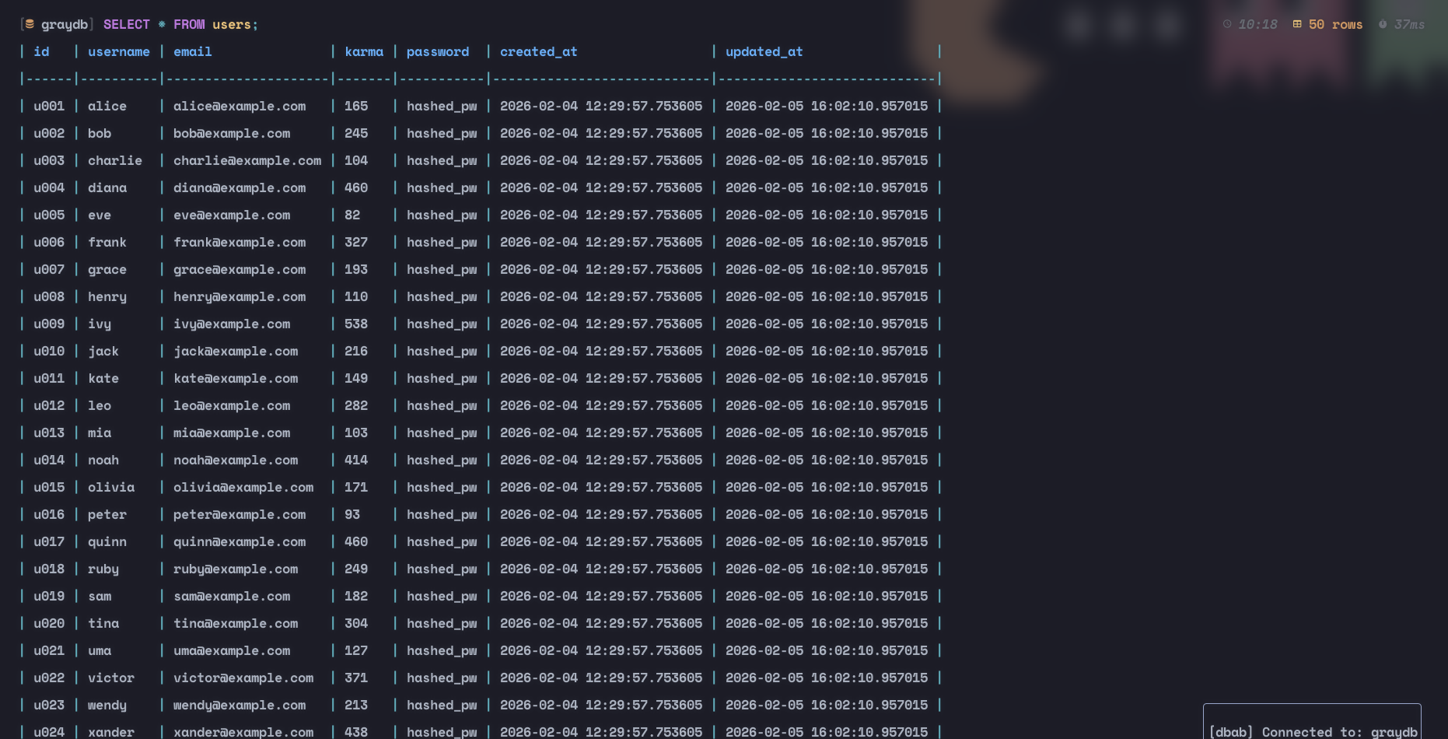This screenshot has width=1448, height=739.
Task: Select the u001 id cell
Action: tap(49, 106)
